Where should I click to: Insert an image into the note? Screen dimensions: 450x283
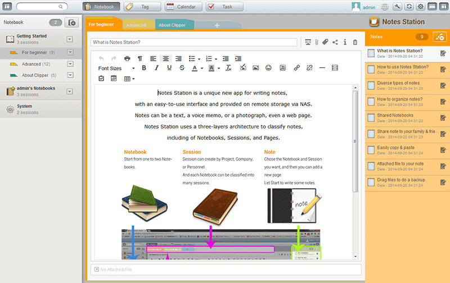pyautogui.click(x=256, y=68)
